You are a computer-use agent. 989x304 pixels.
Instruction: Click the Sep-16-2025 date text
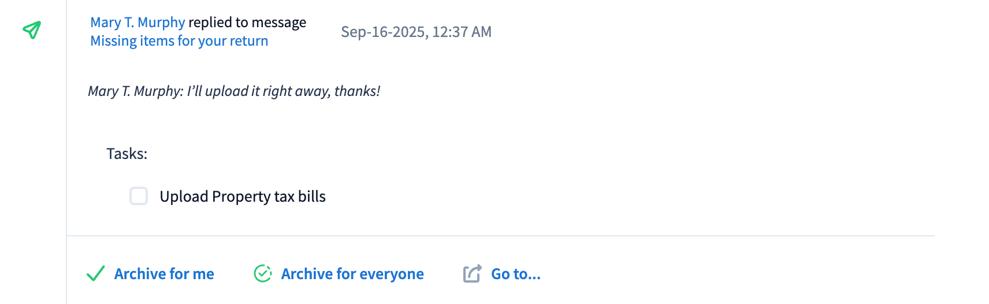tap(382, 32)
